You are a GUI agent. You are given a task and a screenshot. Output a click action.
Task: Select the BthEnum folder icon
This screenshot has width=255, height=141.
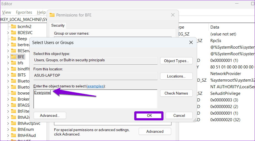pos(14,129)
